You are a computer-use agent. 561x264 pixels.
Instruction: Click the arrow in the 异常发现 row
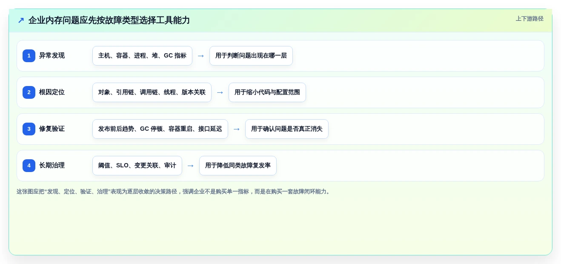tap(201, 56)
